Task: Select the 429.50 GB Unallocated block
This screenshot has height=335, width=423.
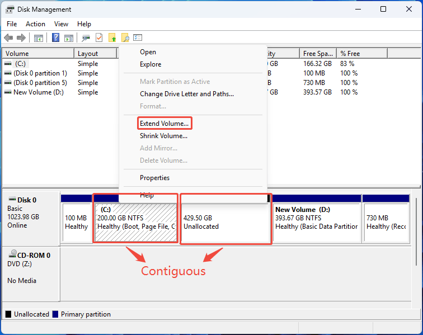Action: [x=225, y=222]
